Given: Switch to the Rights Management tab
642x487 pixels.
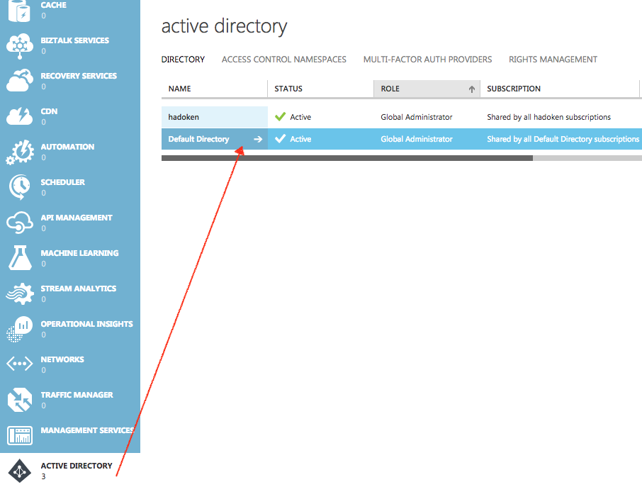Looking at the screenshot, I should [553, 60].
